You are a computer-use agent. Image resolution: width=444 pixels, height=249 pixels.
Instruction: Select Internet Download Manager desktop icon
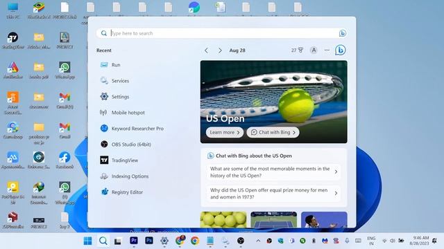coord(39,193)
